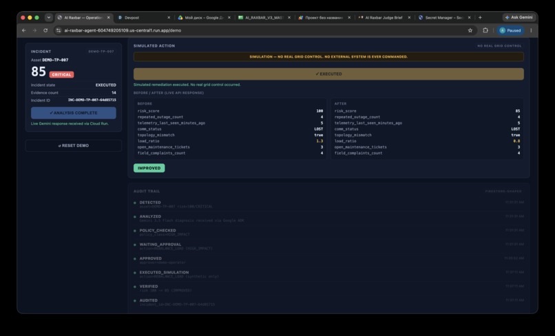Click the browser Forward arrow
The image size is (555, 336).
coord(34,30)
